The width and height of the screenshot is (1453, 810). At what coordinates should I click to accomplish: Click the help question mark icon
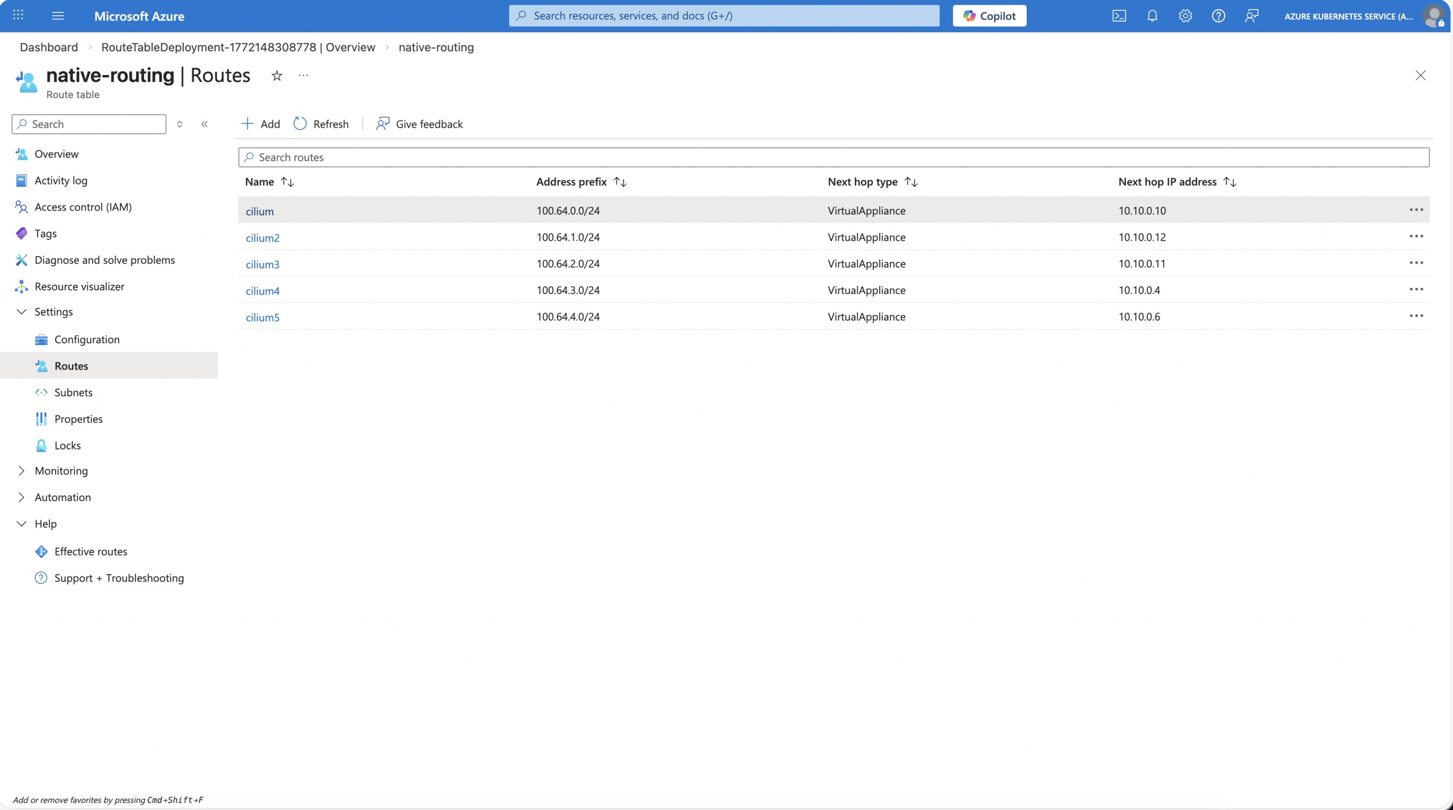[1218, 16]
